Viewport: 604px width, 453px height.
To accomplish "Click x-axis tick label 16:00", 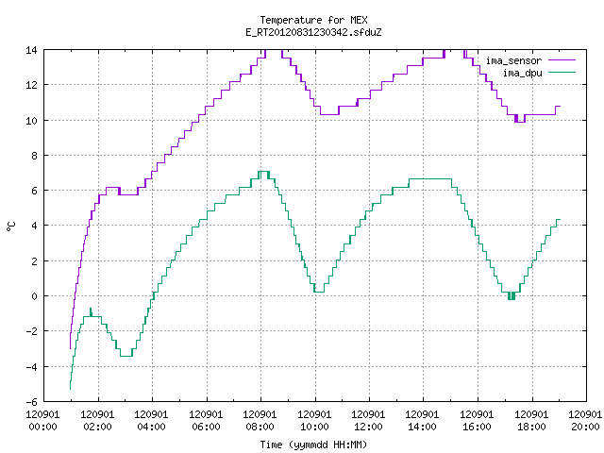I will [478, 428].
